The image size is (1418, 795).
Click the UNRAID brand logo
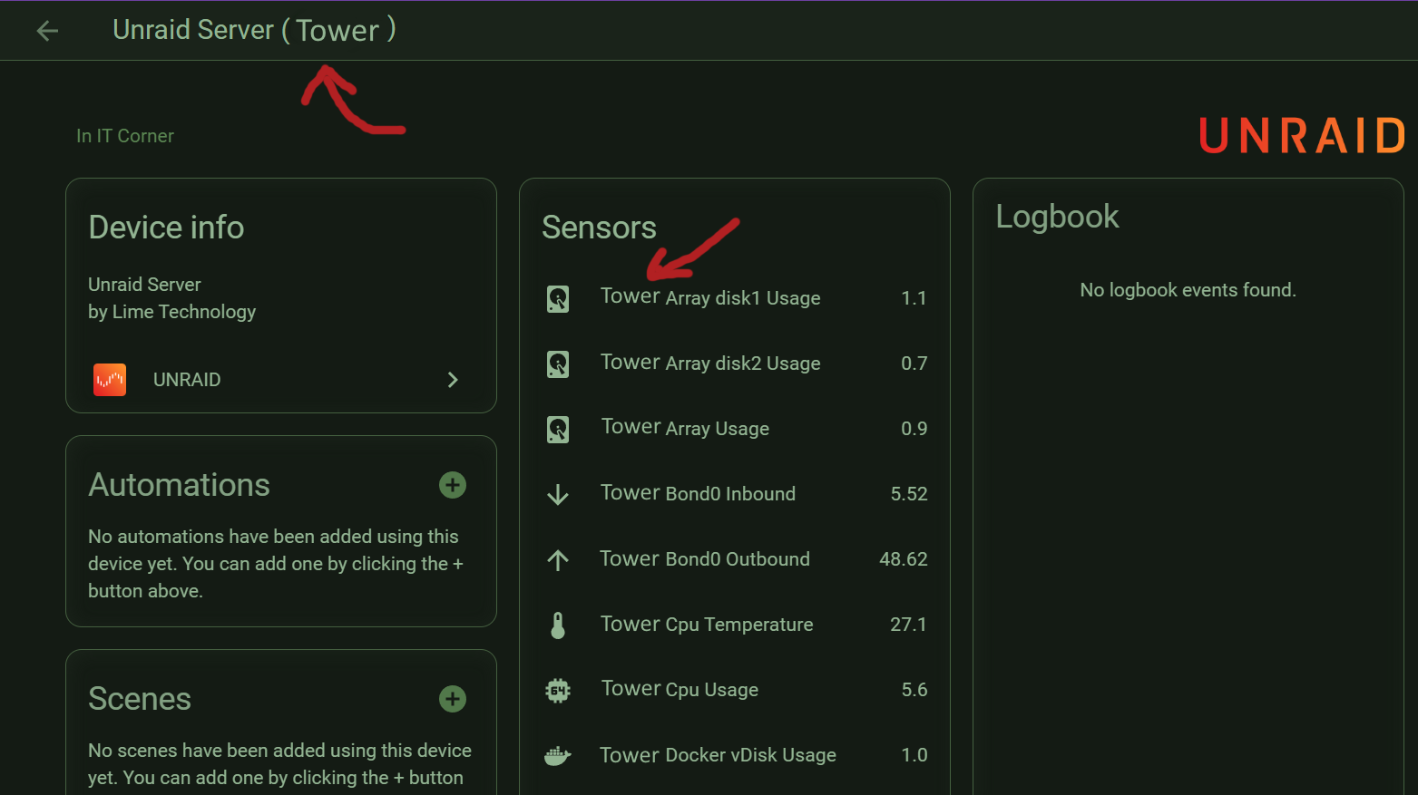pyautogui.click(x=1302, y=136)
